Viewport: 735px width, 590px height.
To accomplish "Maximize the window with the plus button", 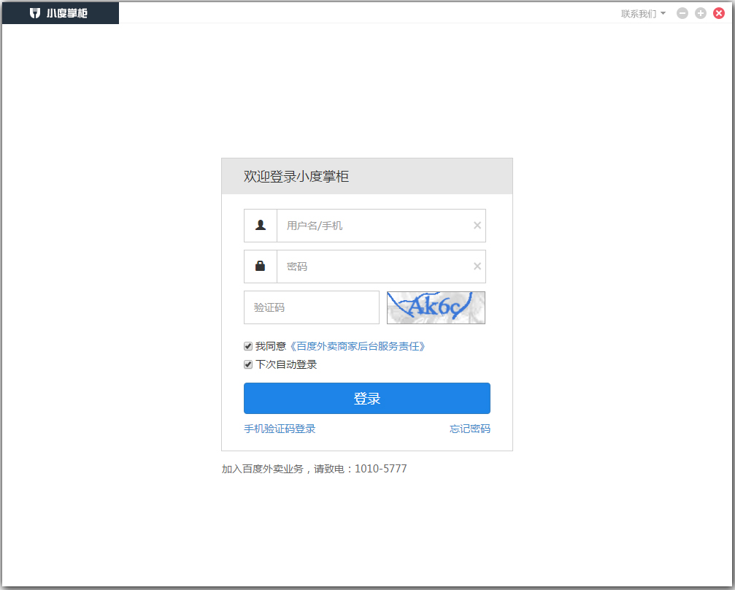I will coord(701,13).
